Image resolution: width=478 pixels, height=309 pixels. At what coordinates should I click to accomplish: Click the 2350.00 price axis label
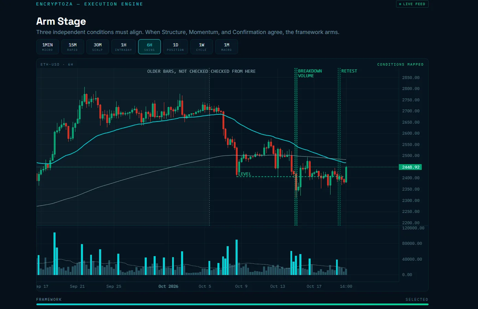(x=411, y=189)
